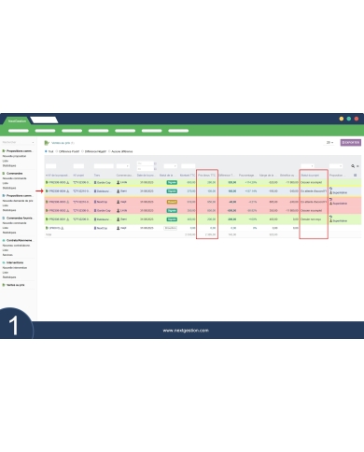Click the clear-filters icon beside the magnifier
Viewport: 364px width, 452px height.
357,166
